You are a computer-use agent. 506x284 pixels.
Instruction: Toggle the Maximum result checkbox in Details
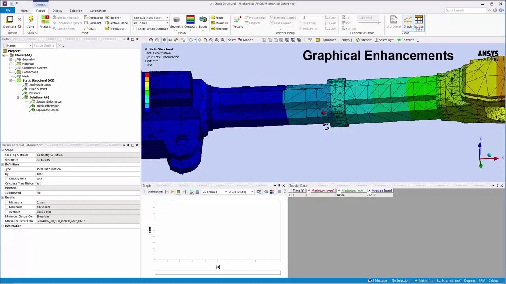click(6, 207)
